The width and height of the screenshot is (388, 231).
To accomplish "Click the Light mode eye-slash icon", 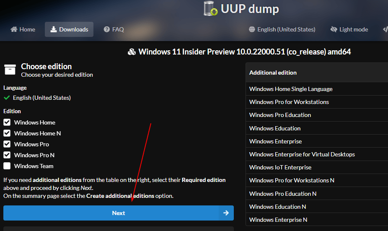I will pos(334,29).
